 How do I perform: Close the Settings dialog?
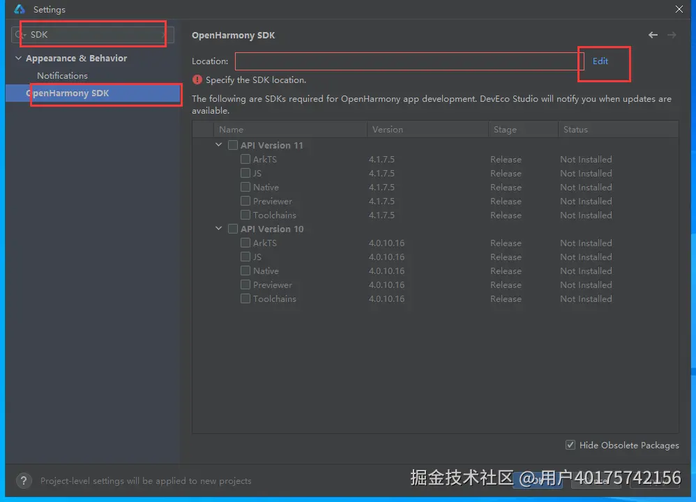pos(679,9)
